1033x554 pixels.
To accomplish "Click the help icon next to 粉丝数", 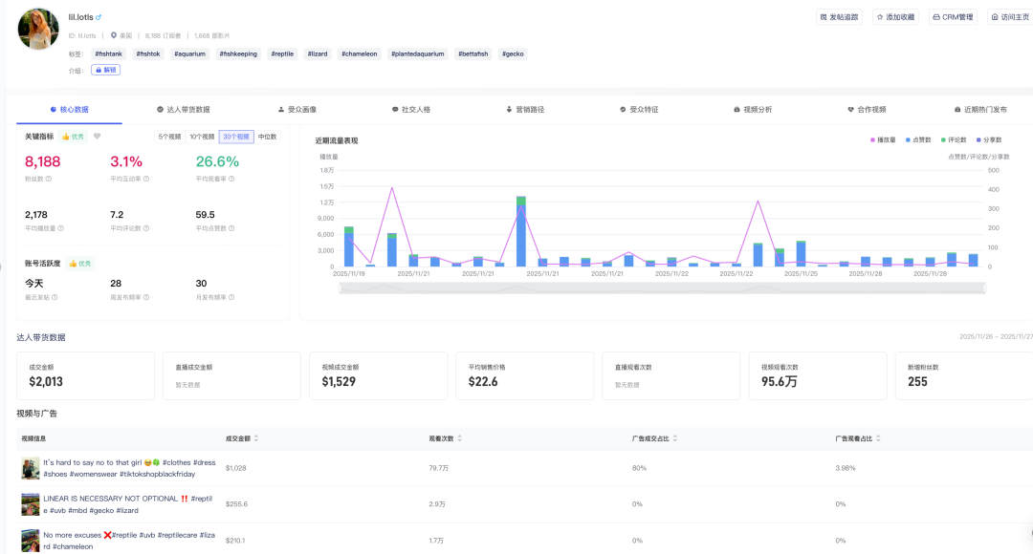I will point(49,179).
